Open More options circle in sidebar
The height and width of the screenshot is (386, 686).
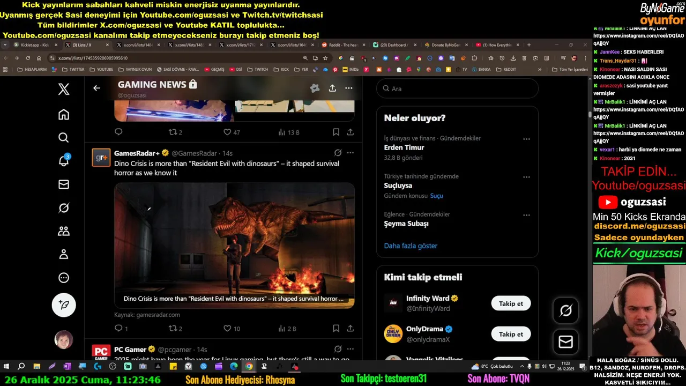64,278
